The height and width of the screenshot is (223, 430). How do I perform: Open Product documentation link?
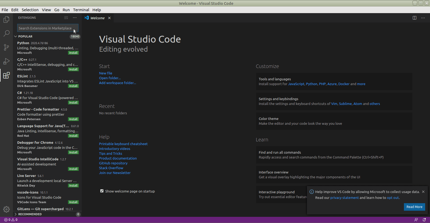tap(118, 158)
